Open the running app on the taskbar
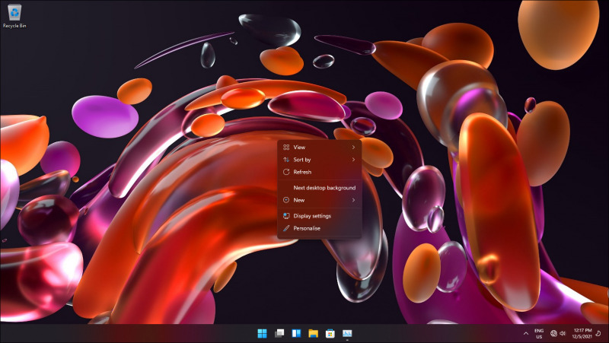The width and height of the screenshot is (609, 343). tap(347, 333)
